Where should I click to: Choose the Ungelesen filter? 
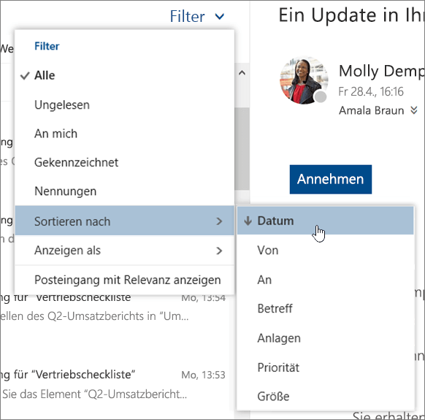124,104
